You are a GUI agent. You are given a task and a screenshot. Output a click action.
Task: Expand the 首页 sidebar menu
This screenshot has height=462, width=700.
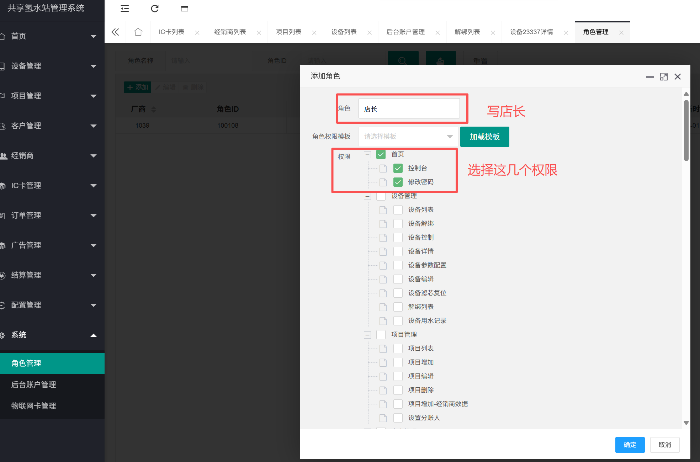click(x=52, y=36)
